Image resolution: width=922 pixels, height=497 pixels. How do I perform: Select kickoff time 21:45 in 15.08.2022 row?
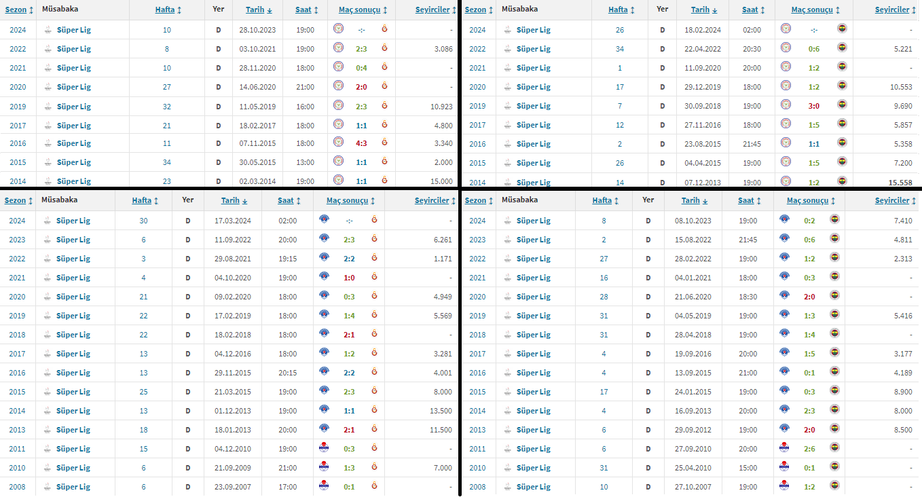click(747, 240)
